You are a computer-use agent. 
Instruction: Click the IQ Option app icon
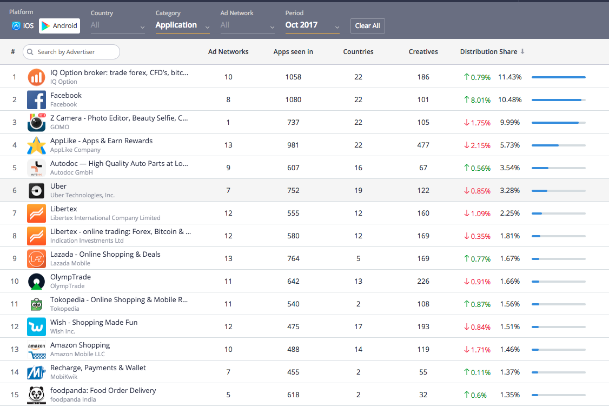pyautogui.click(x=36, y=77)
